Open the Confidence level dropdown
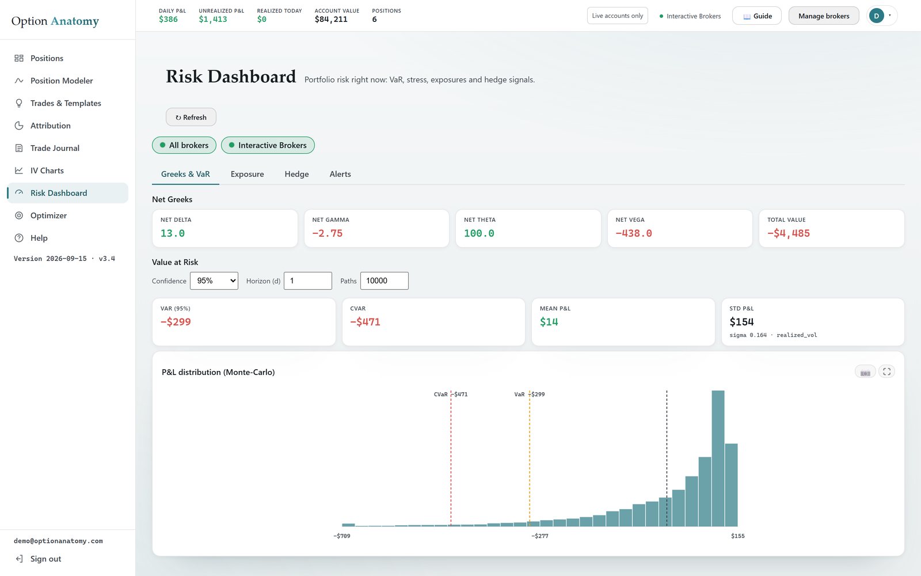This screenshot has height=576, width=921. click(x=214, y=281)
